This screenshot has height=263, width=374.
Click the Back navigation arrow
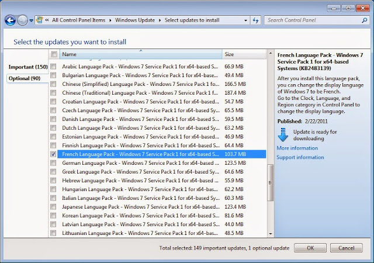tap(11, 20)
